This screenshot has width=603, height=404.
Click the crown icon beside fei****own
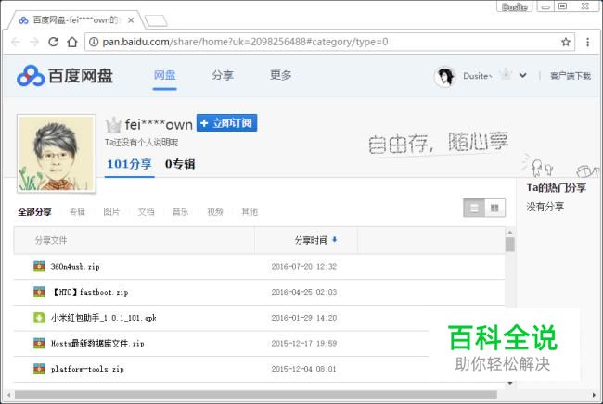coord(113,125)
